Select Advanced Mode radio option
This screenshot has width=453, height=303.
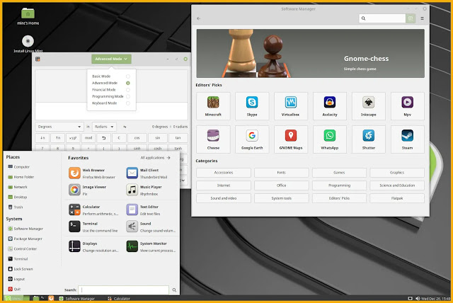point(127,83)
